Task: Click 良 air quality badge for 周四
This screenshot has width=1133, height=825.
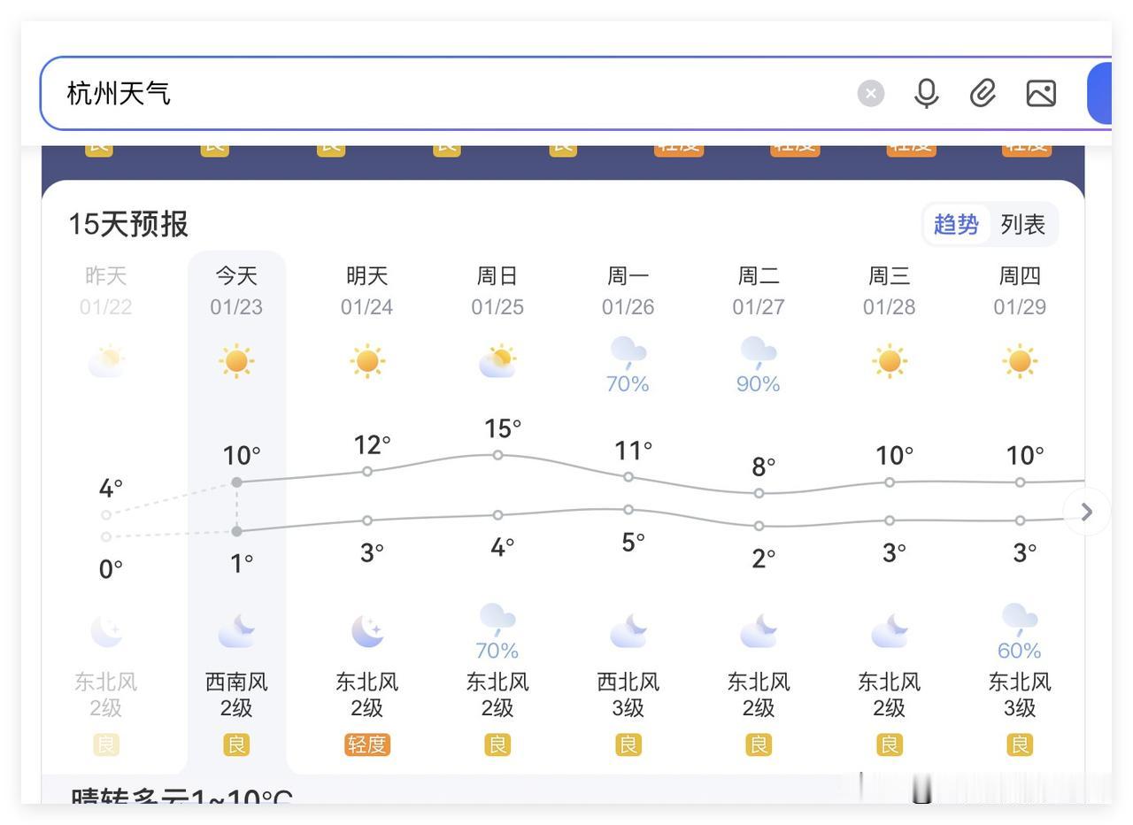Action: (x=1020, y=745)
